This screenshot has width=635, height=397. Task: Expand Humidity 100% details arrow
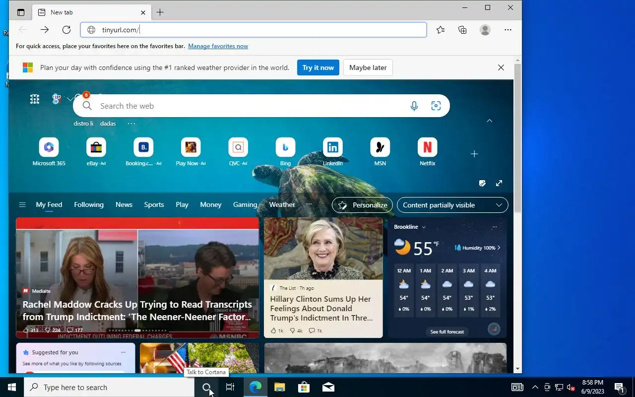click(x=499, y=248)
